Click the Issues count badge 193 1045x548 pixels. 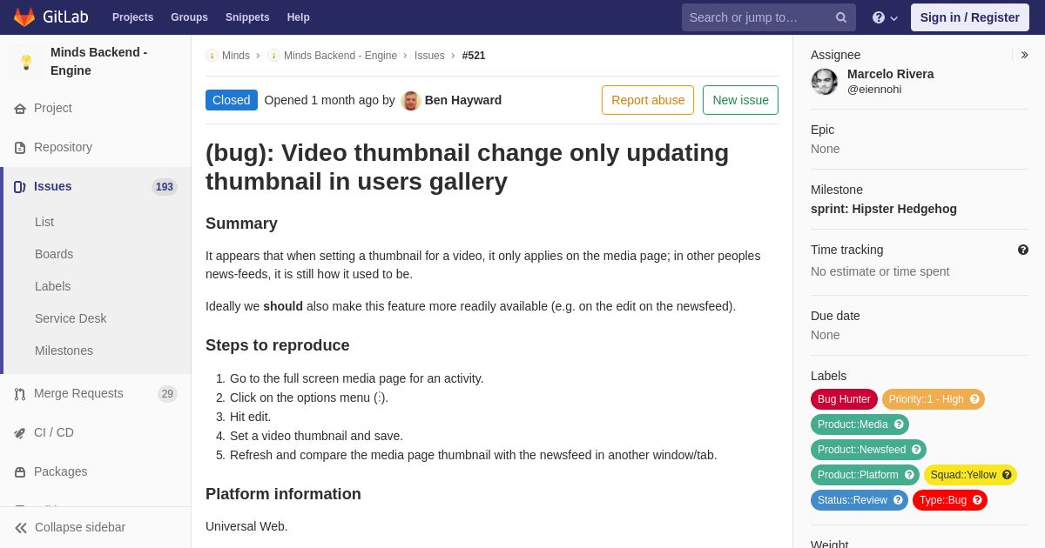coord(165,187)
